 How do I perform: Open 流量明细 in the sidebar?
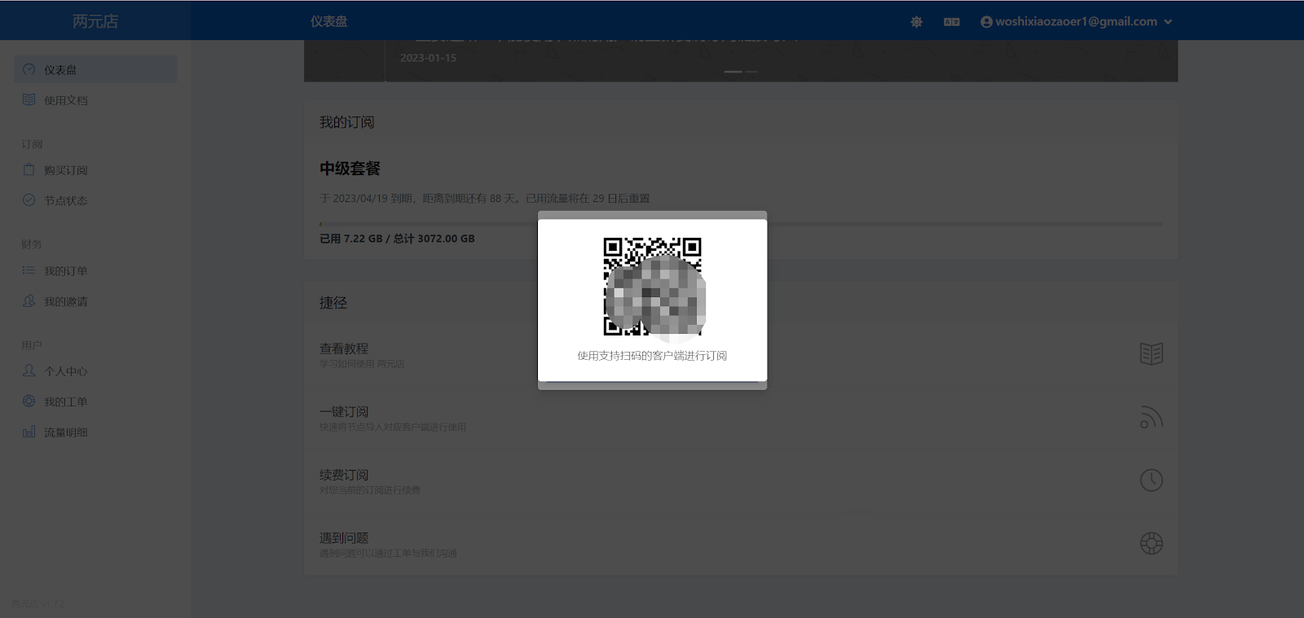coord(95,432)
